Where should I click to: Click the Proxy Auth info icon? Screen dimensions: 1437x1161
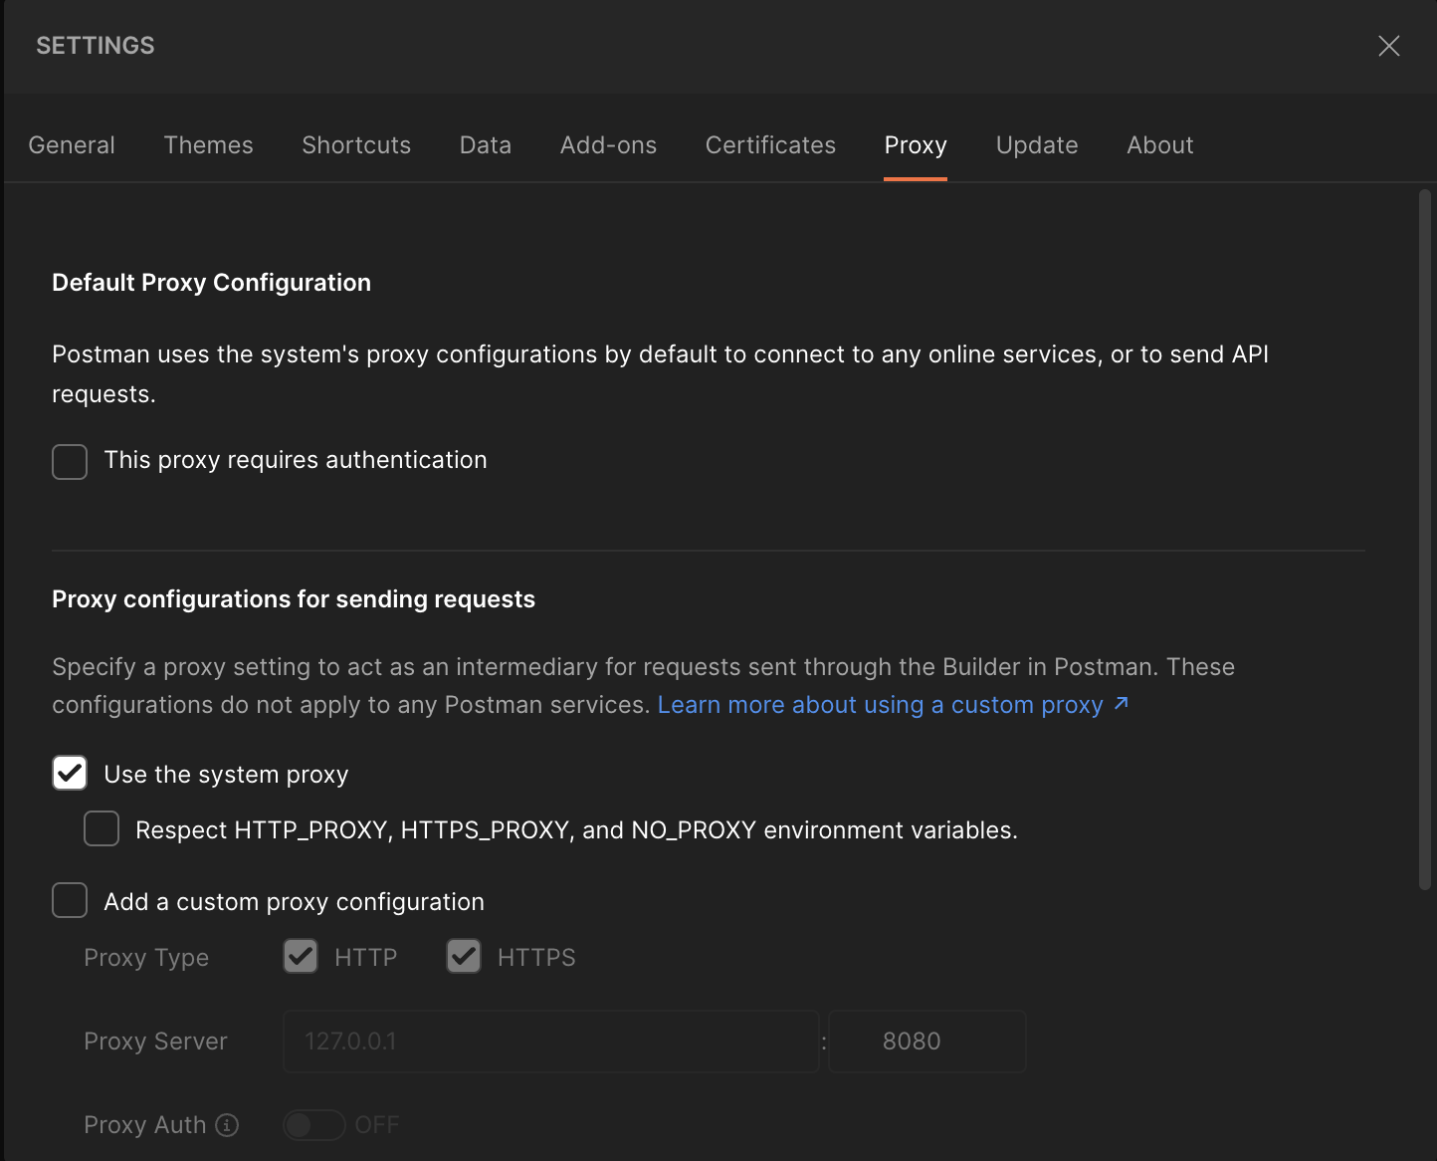coord(227,1125)
